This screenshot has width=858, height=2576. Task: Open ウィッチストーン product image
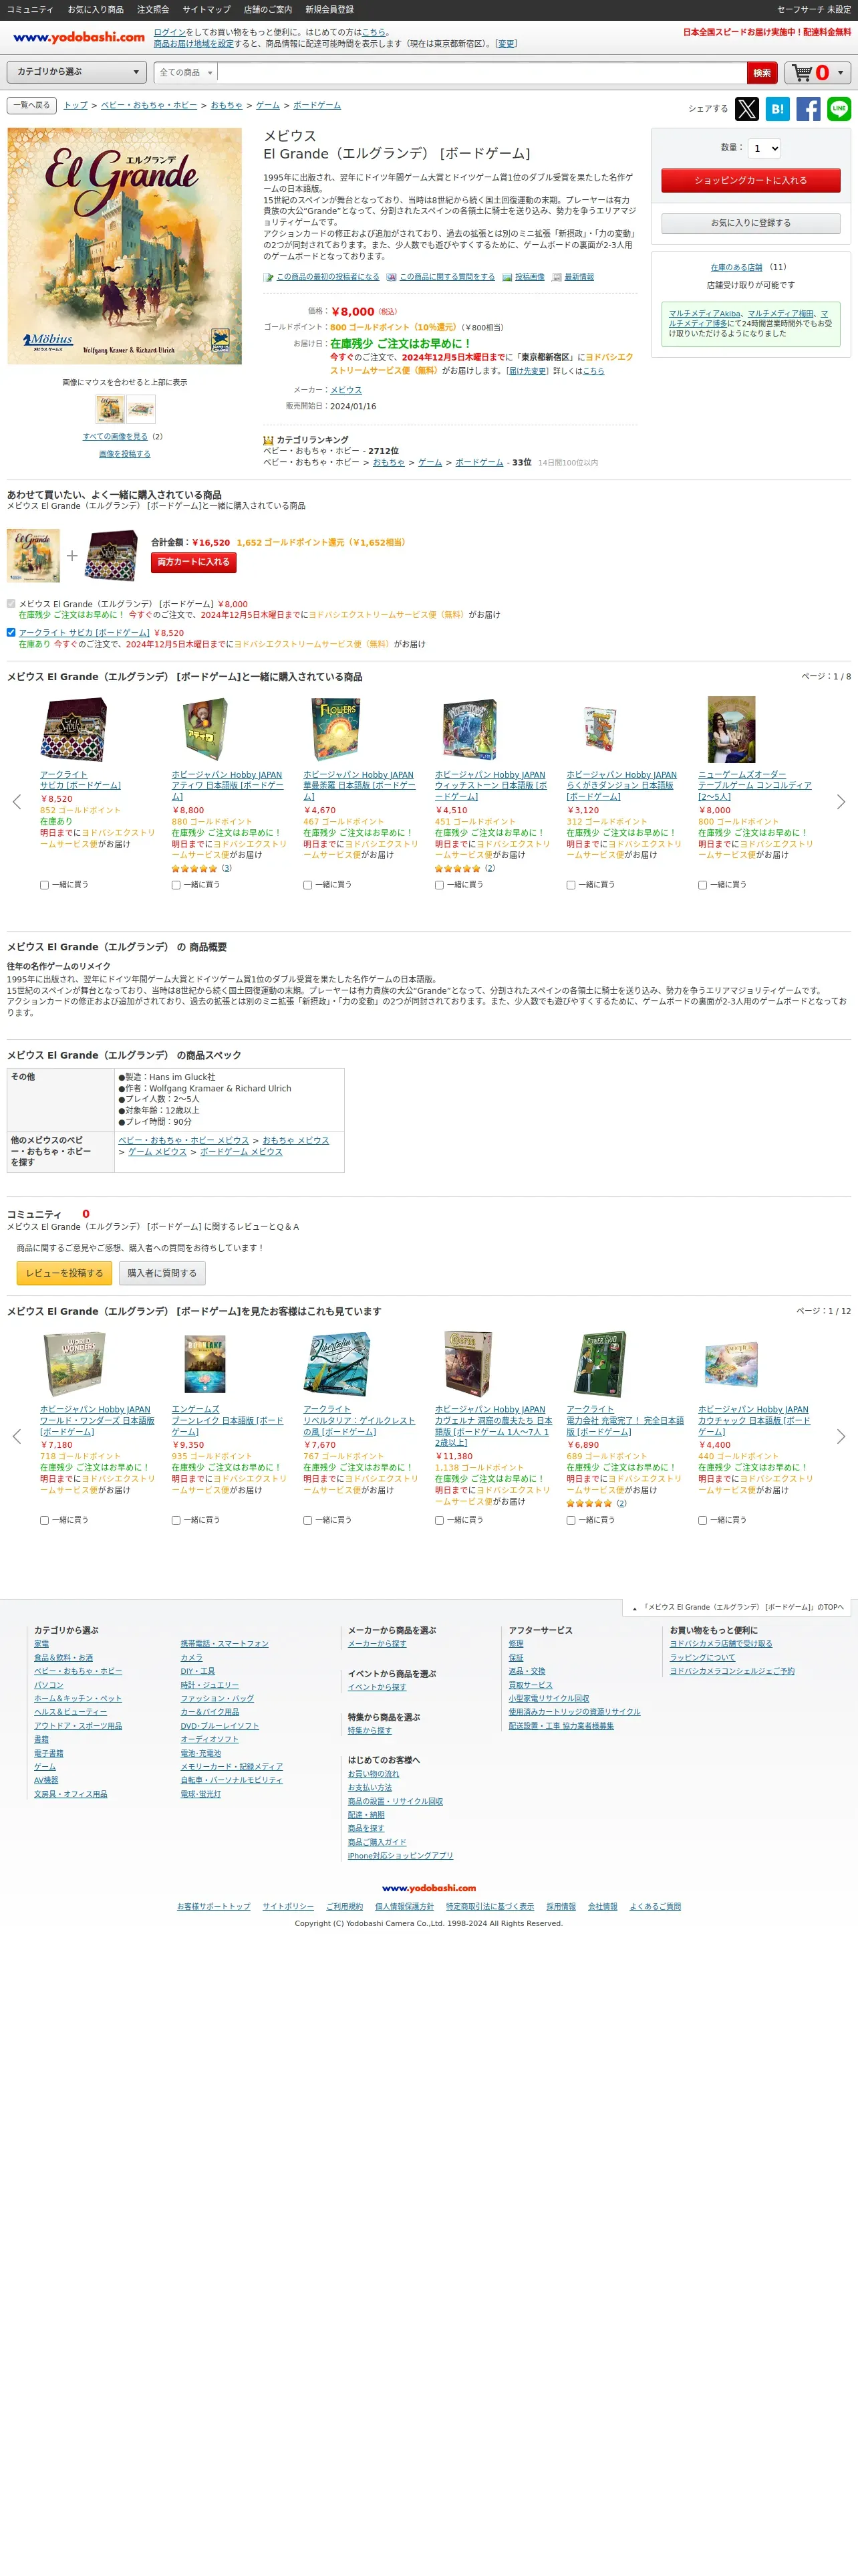coord(468,730)
